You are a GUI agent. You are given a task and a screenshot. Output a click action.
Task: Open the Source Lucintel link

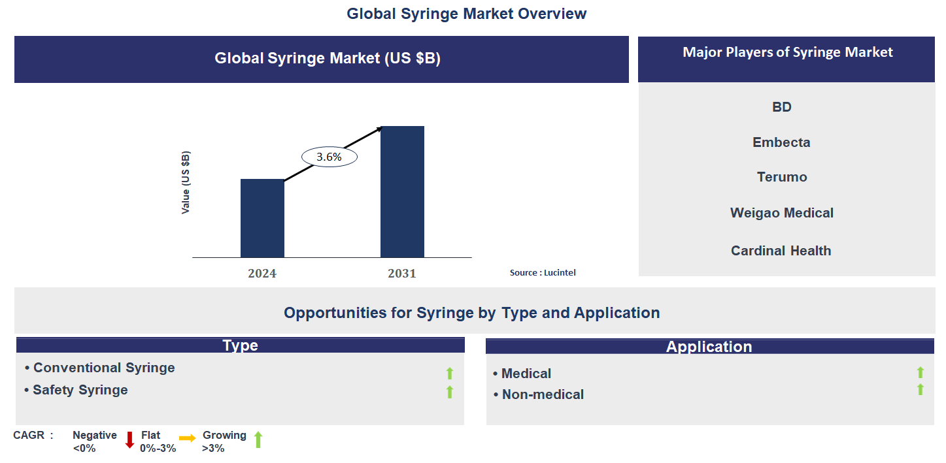click(x=543, y=272)
